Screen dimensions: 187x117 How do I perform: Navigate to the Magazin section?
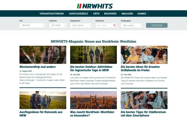[x=127, y=14]
